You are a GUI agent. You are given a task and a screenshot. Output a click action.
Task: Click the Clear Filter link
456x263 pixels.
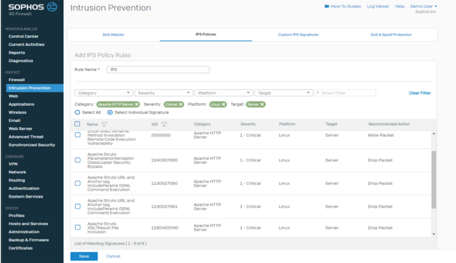click(420, 93)
